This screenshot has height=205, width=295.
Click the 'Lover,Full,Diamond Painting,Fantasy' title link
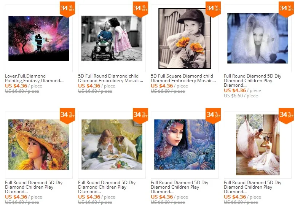click(34, 78)
